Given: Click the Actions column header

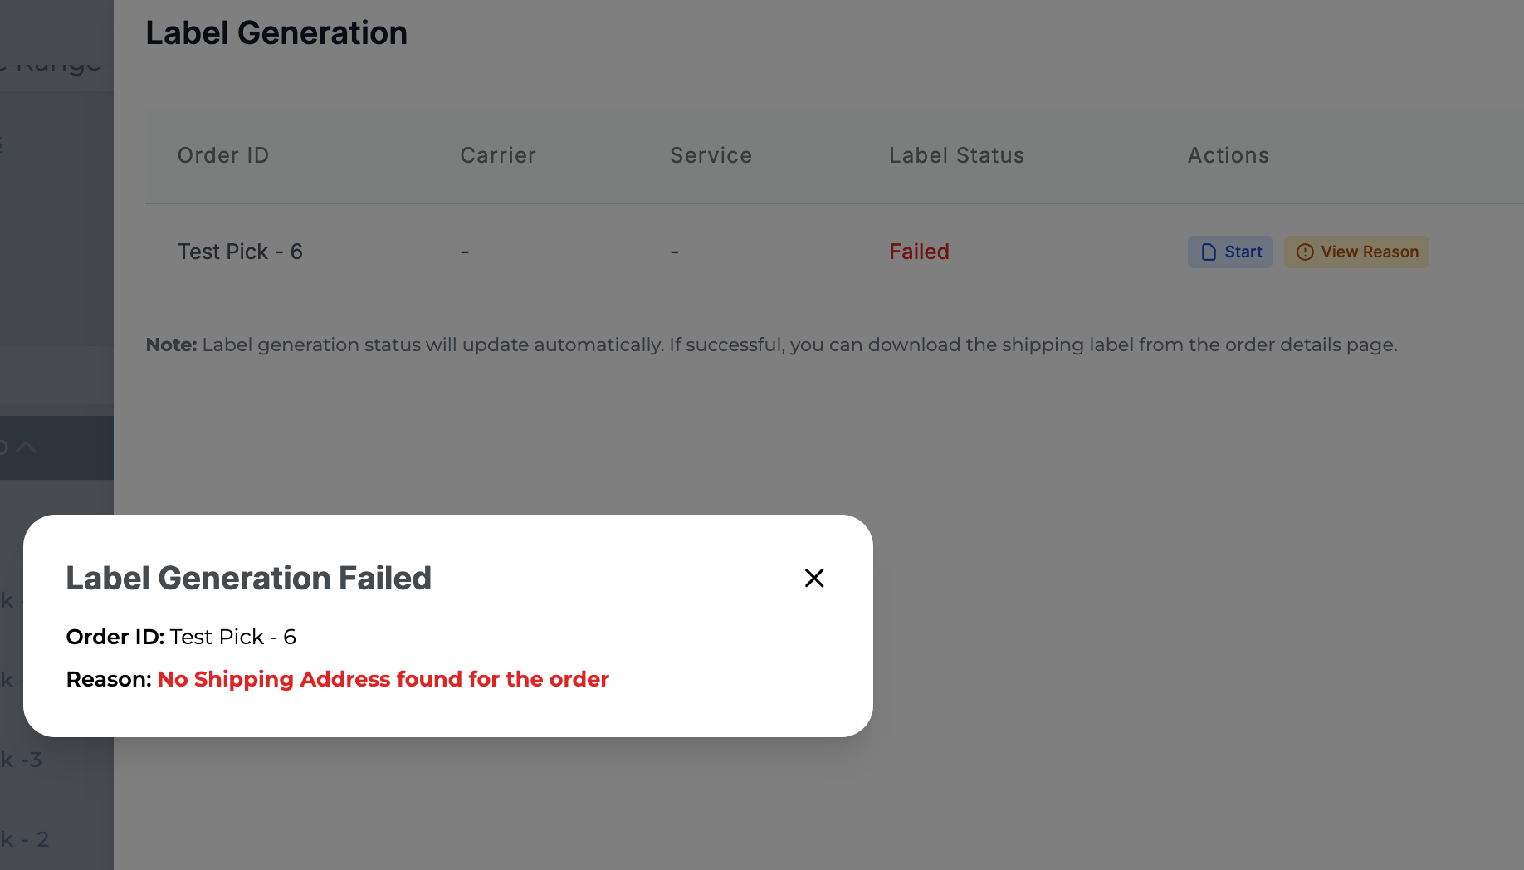Looking at the screenshot, I should coord(1228,155).
